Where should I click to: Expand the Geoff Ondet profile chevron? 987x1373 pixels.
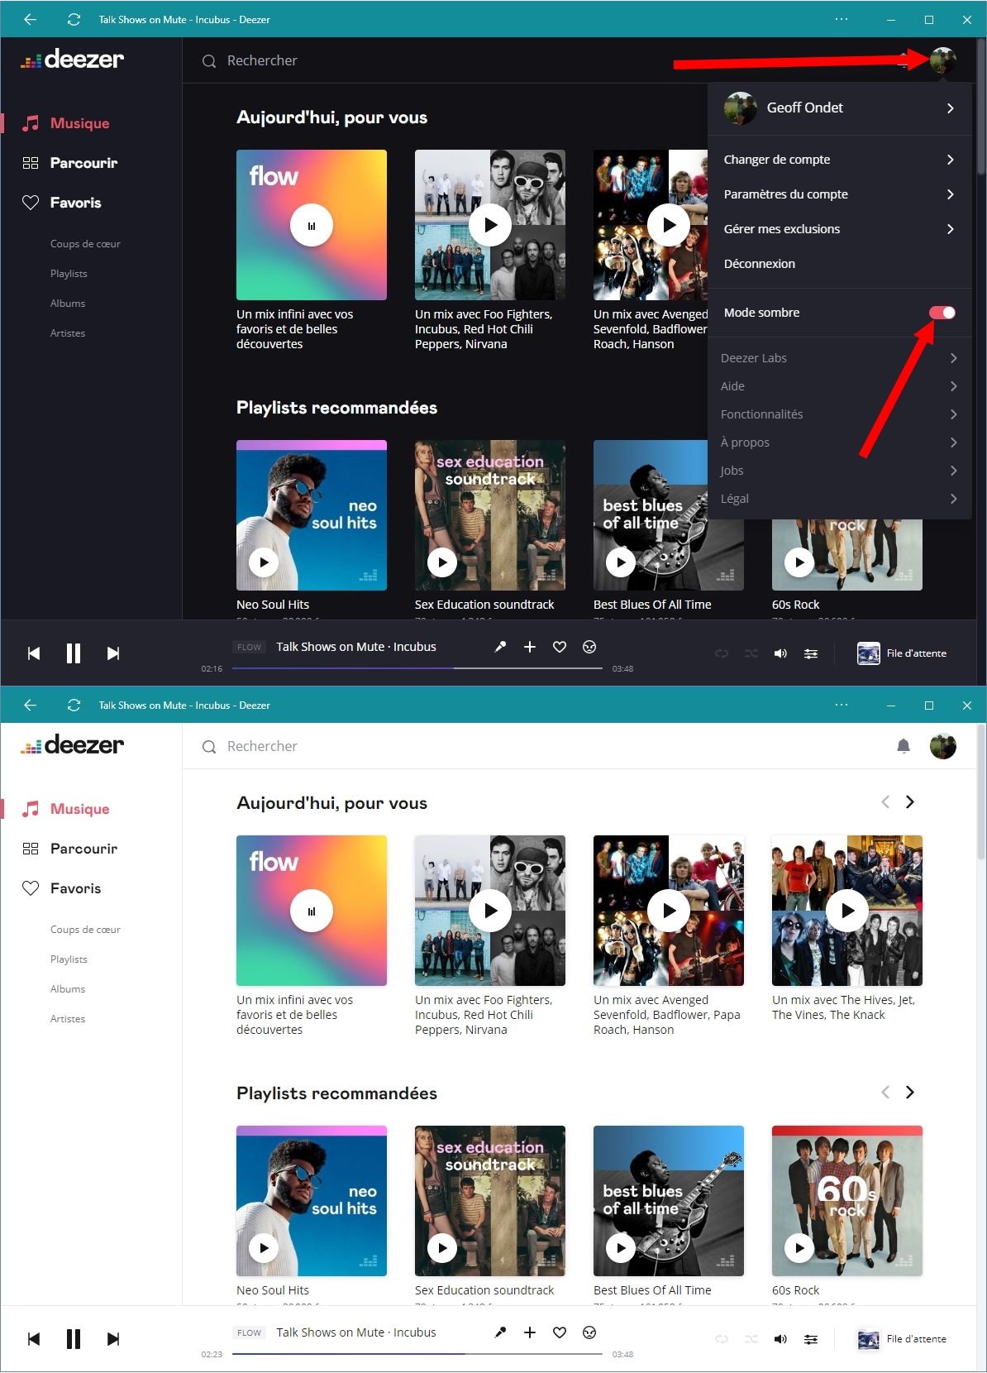click(x=951, y=108)
